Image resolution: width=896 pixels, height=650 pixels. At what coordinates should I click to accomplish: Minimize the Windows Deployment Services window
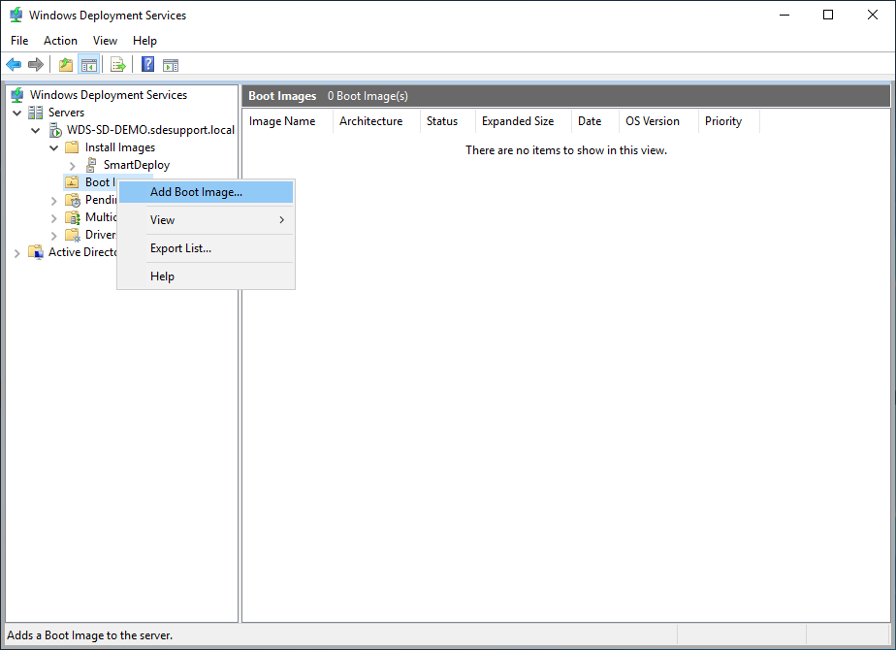point(784,15)
